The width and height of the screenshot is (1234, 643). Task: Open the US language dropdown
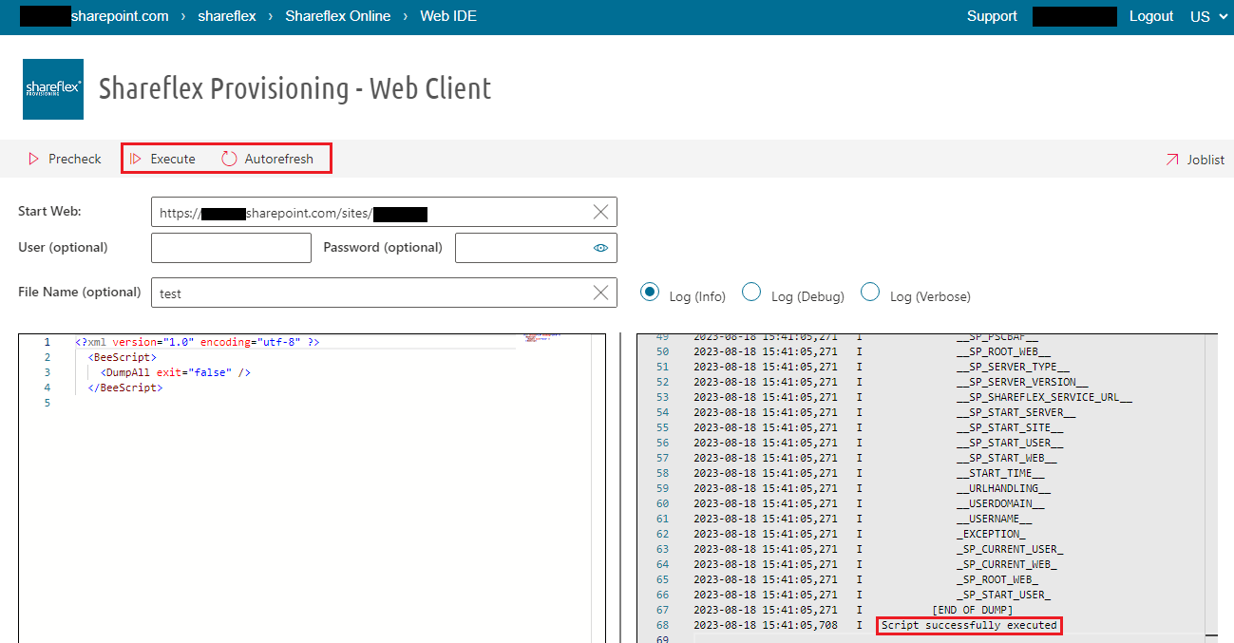pos(1208,16)
